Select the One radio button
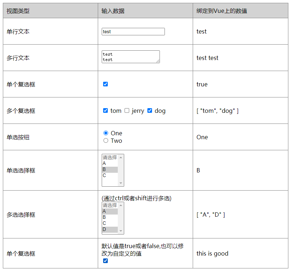Image resolution: width=293 pixels, height=272 pixels. 106,133
